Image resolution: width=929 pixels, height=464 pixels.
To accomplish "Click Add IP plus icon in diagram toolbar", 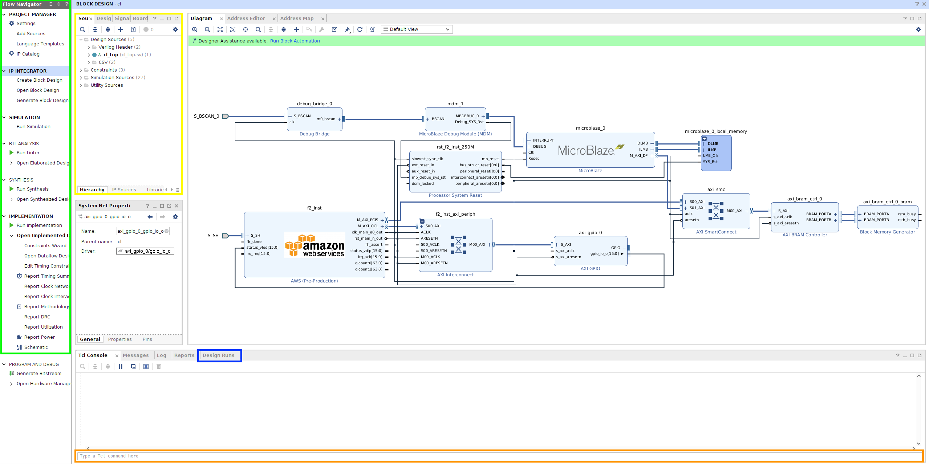I will coord(296,29).
